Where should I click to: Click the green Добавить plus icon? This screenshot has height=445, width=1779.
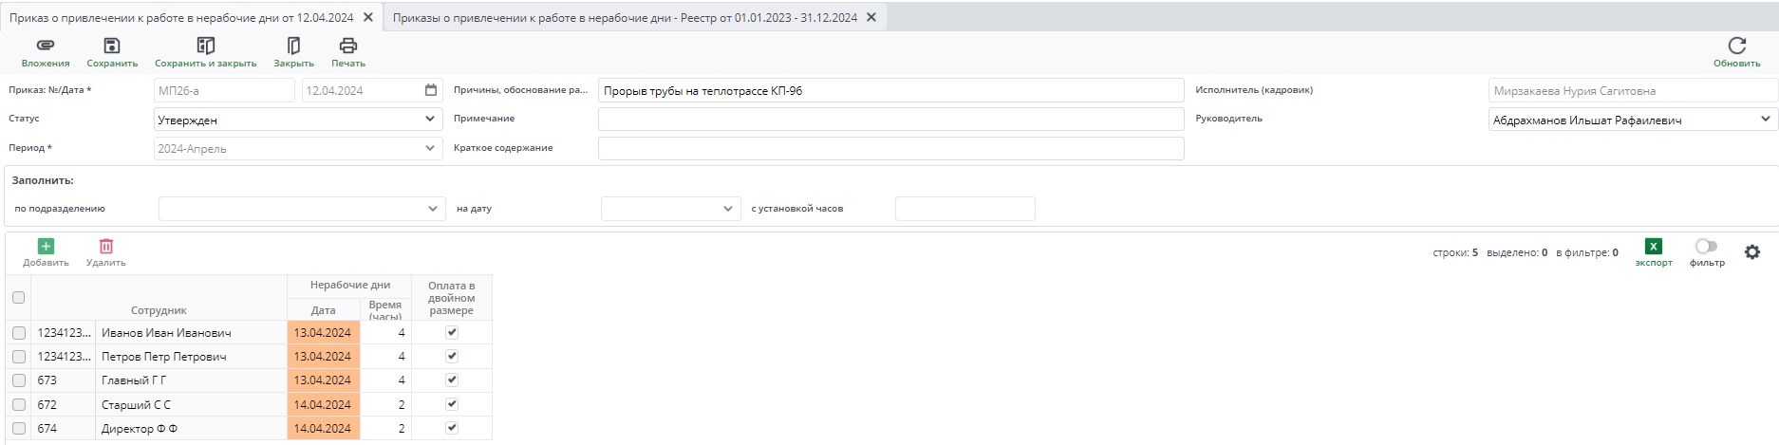click(x=46, y=247)
